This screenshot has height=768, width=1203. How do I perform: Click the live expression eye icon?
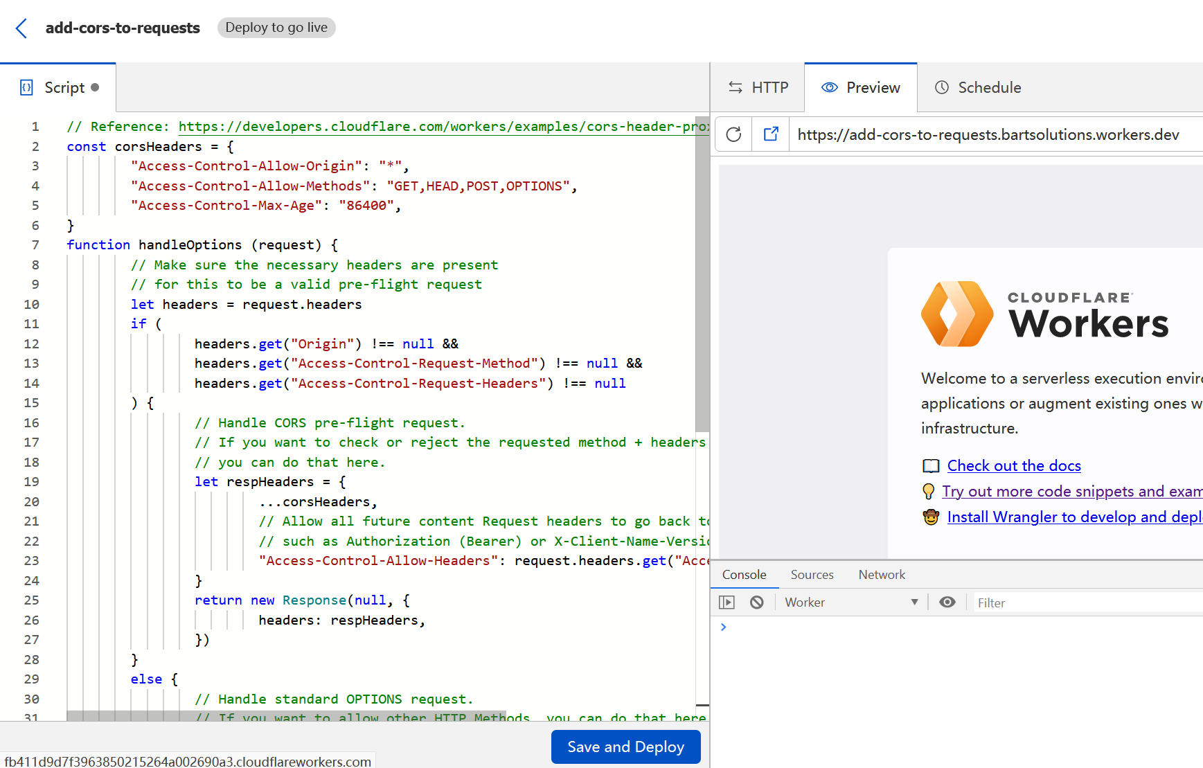pos(947,602)
